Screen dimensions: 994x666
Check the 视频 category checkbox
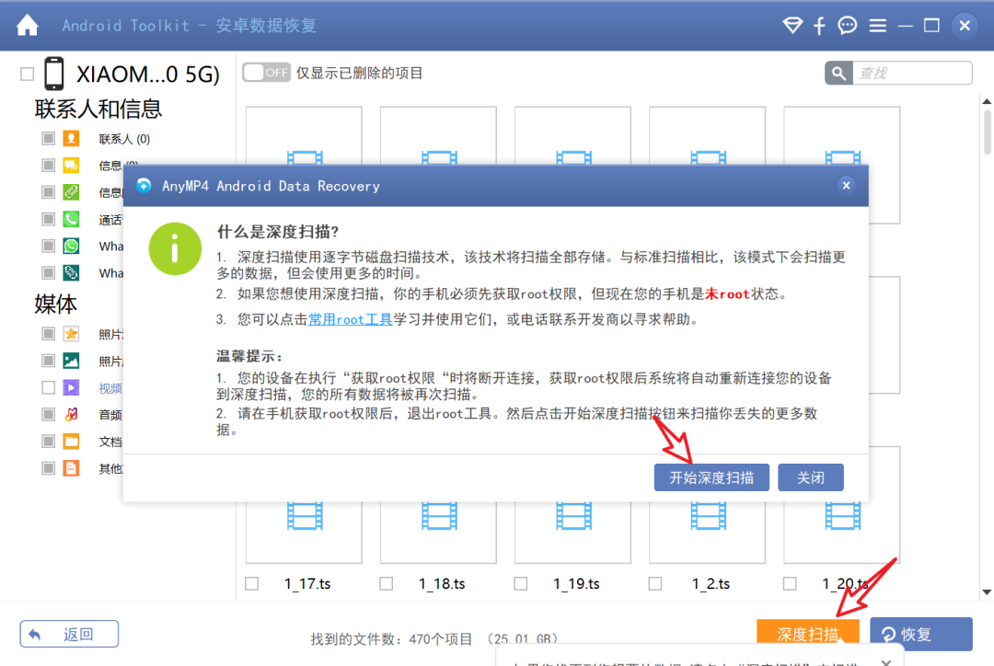coord(48,387)
